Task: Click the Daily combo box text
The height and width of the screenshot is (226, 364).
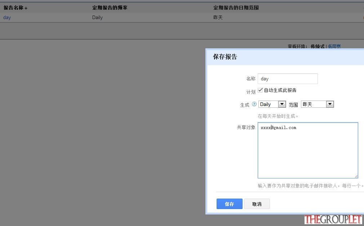Action: point(268,104)
